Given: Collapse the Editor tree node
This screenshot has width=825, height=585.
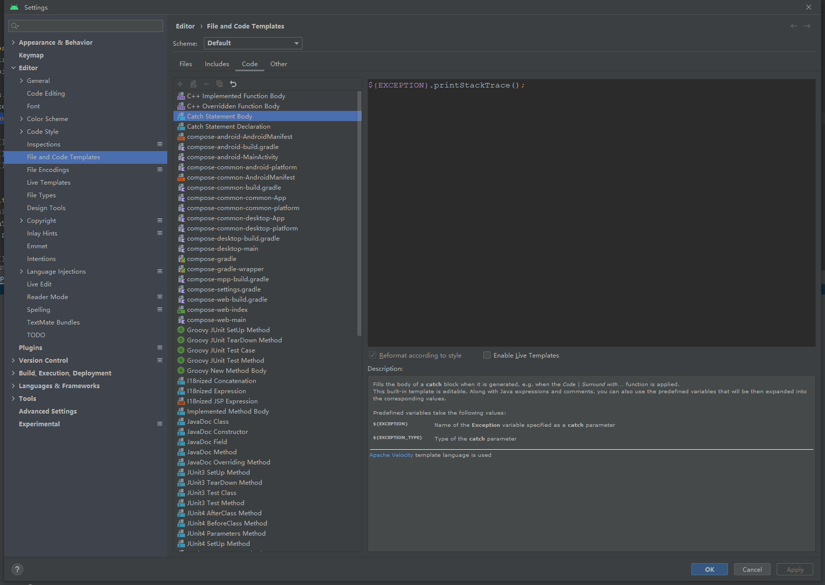Looking at the screenshot, I should [13, 68].
